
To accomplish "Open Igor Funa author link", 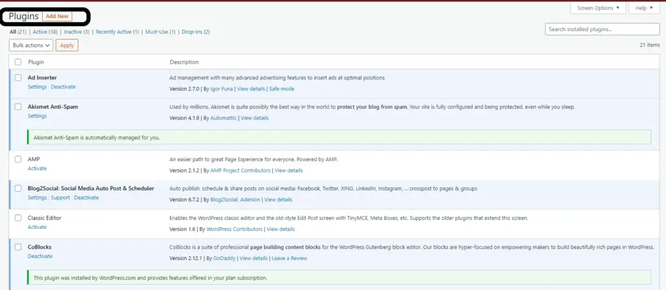I will pos(221,88).
